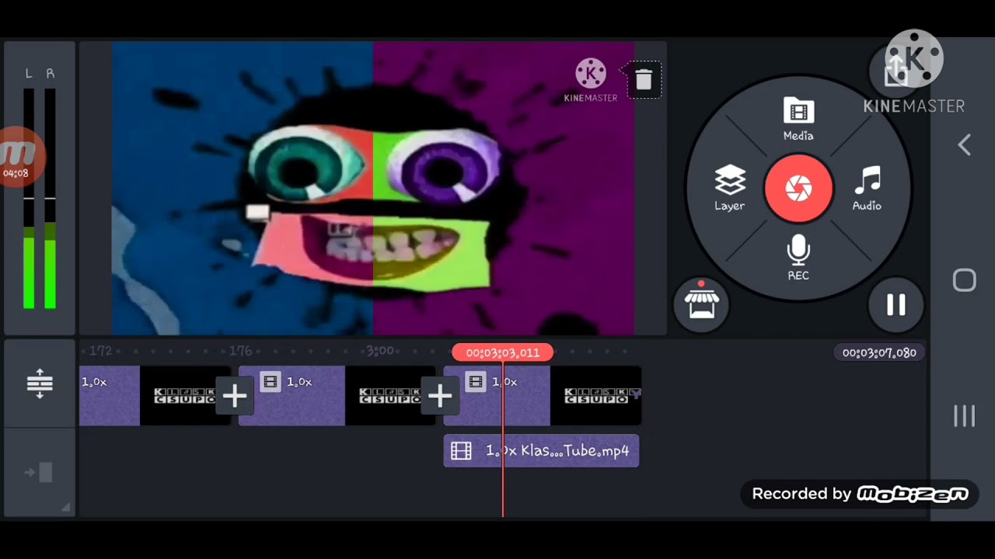The height and width of the screenshot is (559, 995).
Task: Click the audio level meter
Action: point(40,189)
